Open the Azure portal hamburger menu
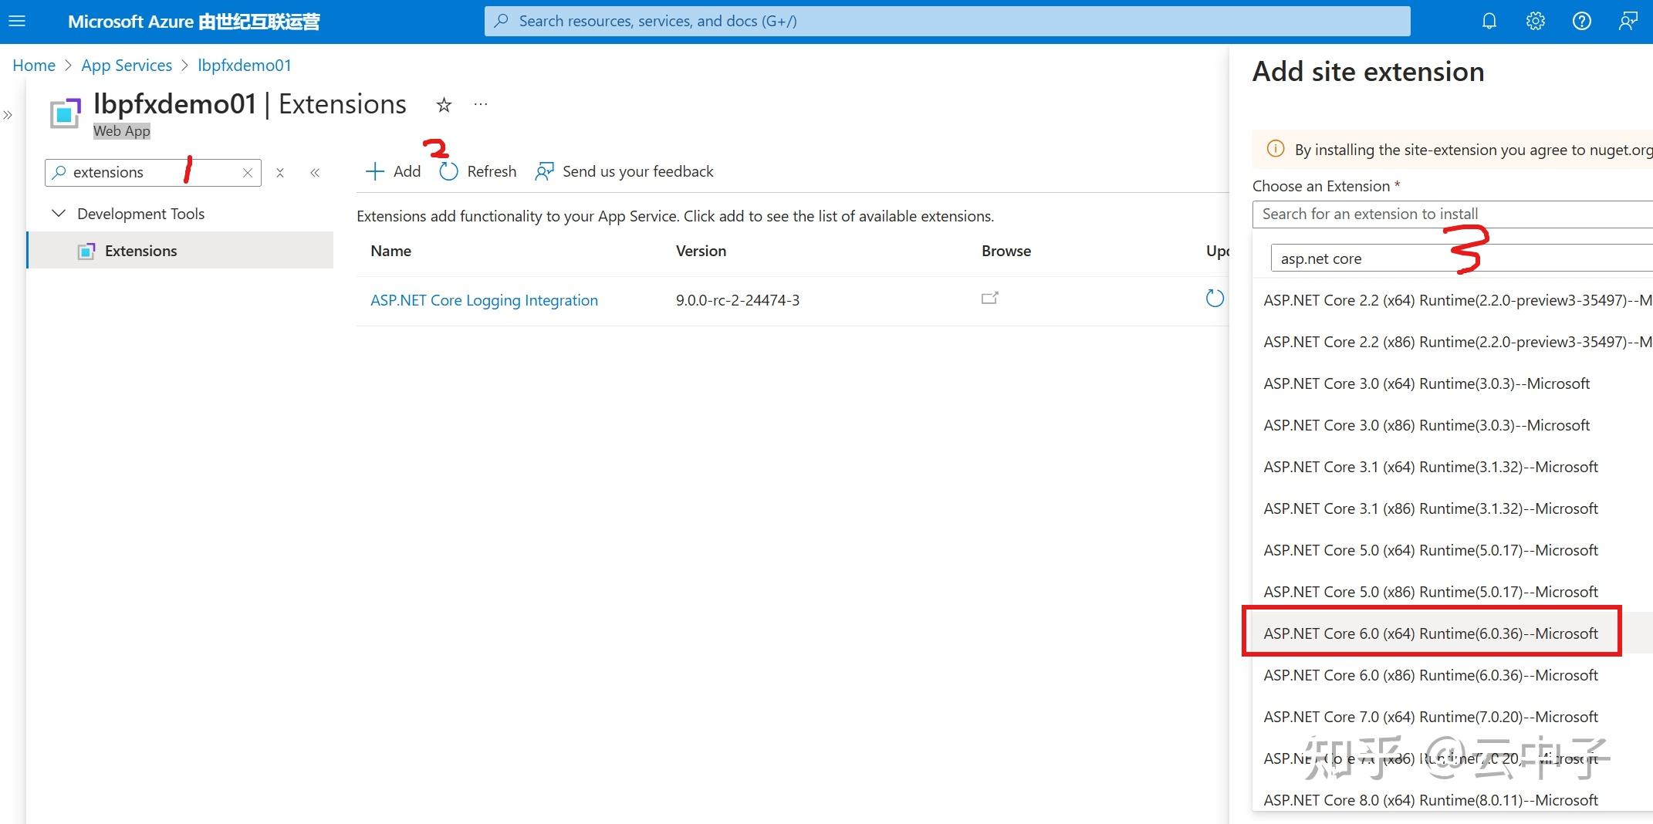Image resolution: width=1653 pixels, height=824 pixels. (16, 21)
